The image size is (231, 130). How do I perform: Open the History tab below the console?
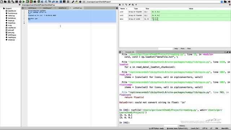coord(182,126)
